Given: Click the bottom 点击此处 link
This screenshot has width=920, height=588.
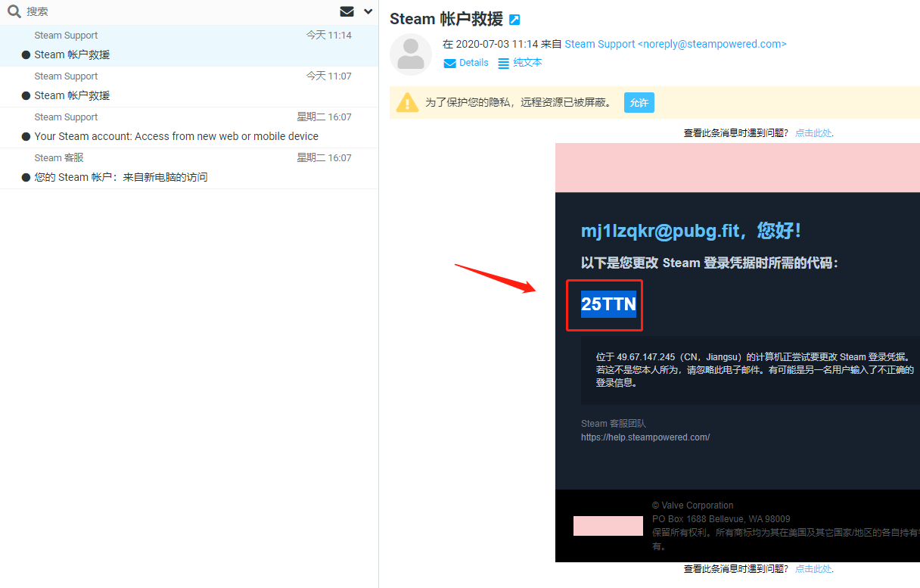Looking at the screenshot, I should [x=813, y=568].
